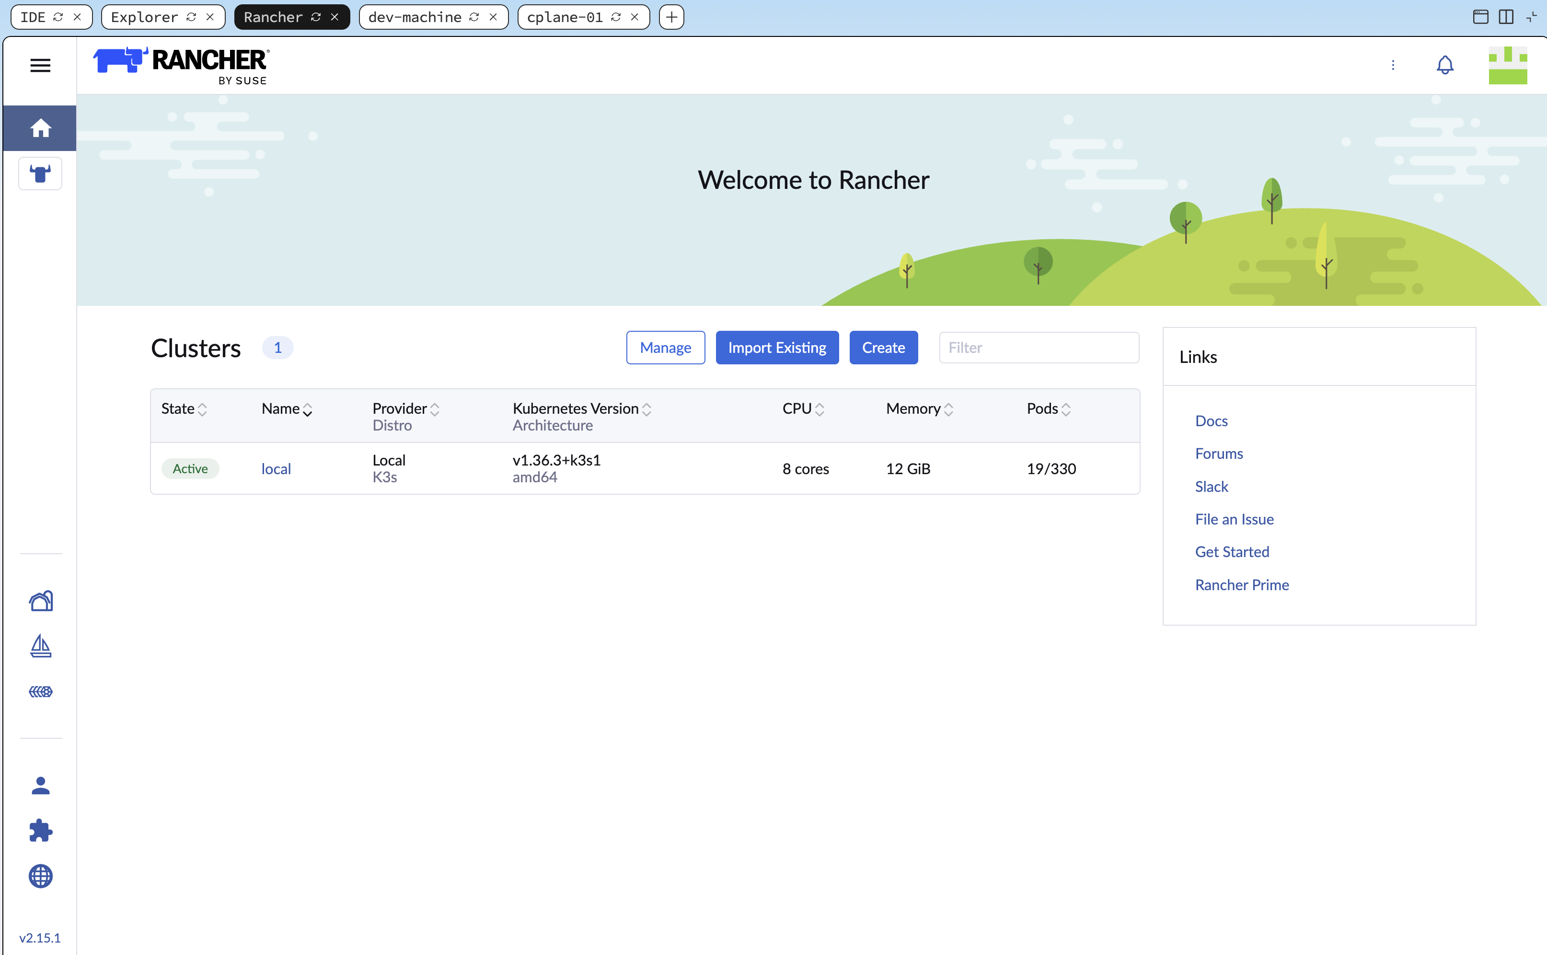
Task: Close the dev-machine tab
Action: pyautogui.click(x=493, y=17)
